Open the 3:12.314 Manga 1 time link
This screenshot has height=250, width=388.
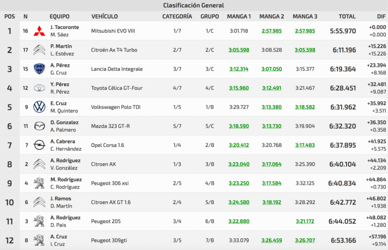tap(239, 69)
